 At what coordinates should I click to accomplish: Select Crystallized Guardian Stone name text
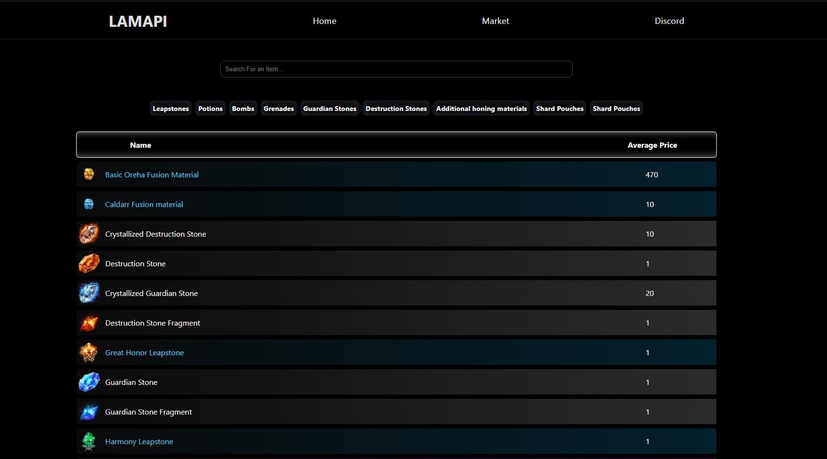(x=151, y=293)
